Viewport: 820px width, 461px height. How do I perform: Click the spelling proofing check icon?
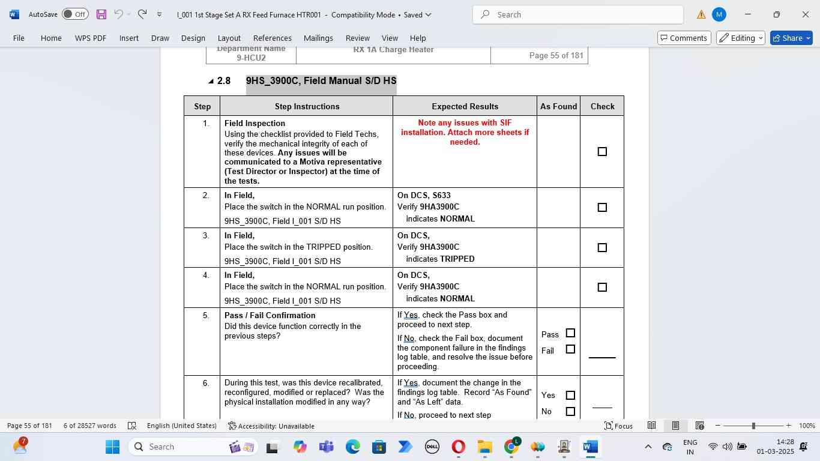pos(132,426)
